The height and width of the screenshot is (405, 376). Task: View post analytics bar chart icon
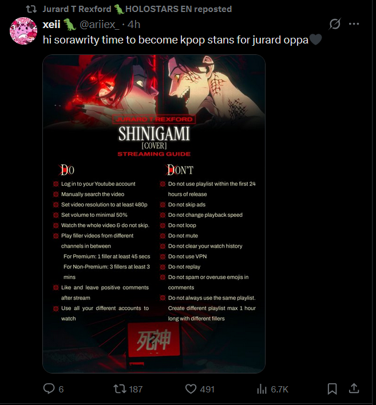click(262, 389)
